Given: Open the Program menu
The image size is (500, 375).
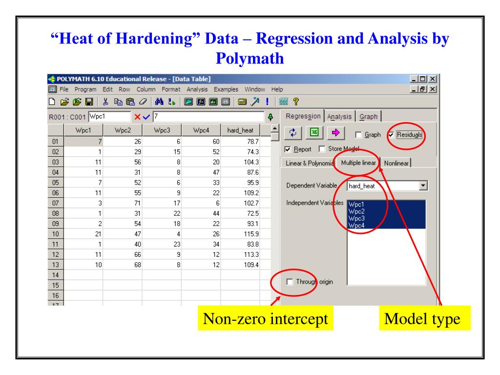Looking at the screenshot, I should 85,89.
